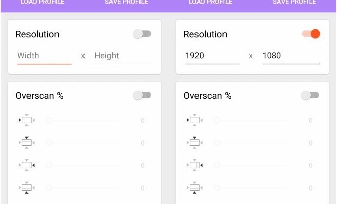The height and width of the screenshot is (204, 337).
Task: Turn on right panel Overscan % switch
Action: [x=310, y=95]
